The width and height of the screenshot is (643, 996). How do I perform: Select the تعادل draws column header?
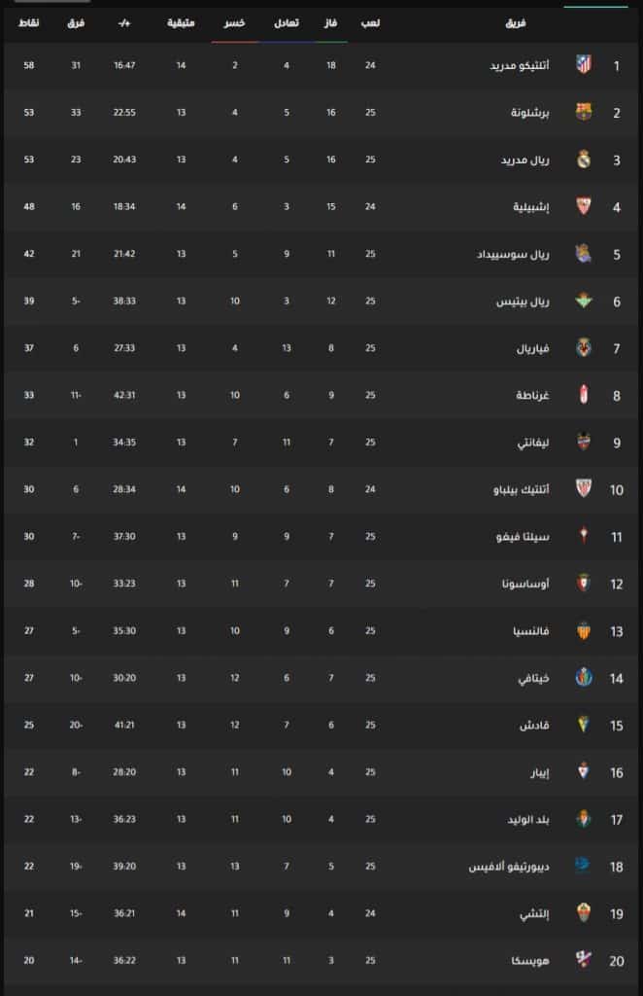[287, 23]
